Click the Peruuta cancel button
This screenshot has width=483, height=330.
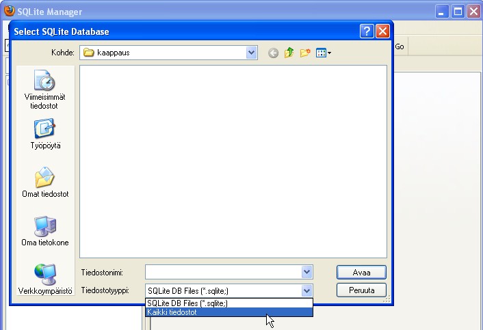[361, 290]
